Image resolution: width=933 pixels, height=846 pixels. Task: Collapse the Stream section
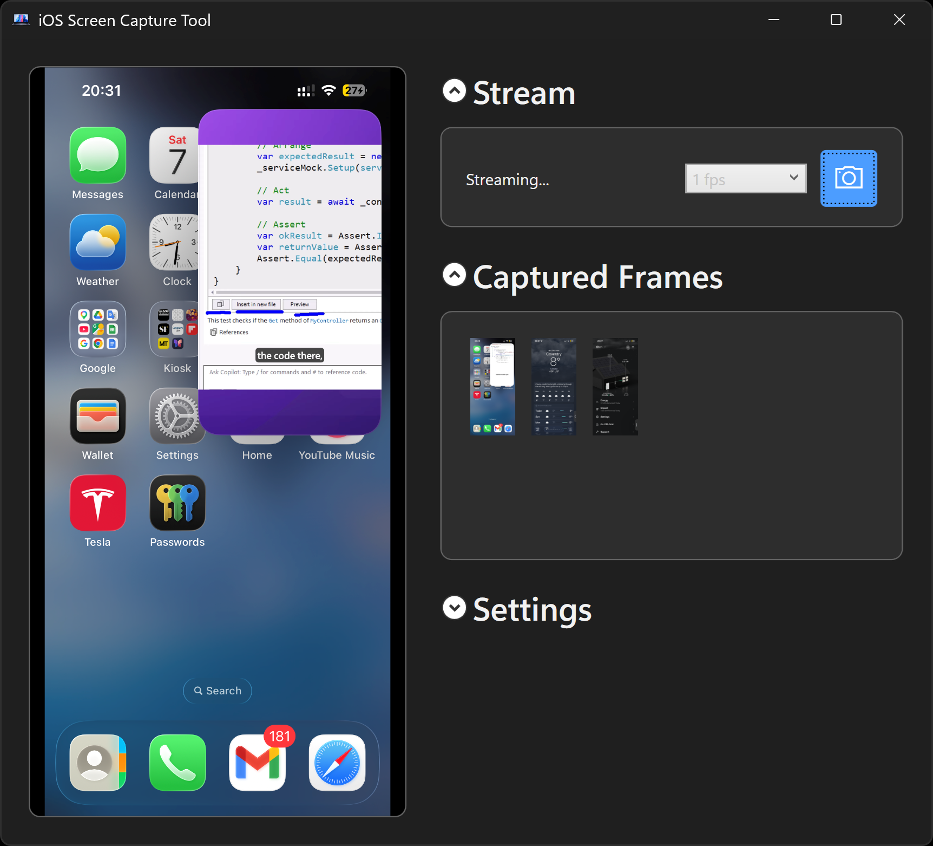click(x=454, y=91)
